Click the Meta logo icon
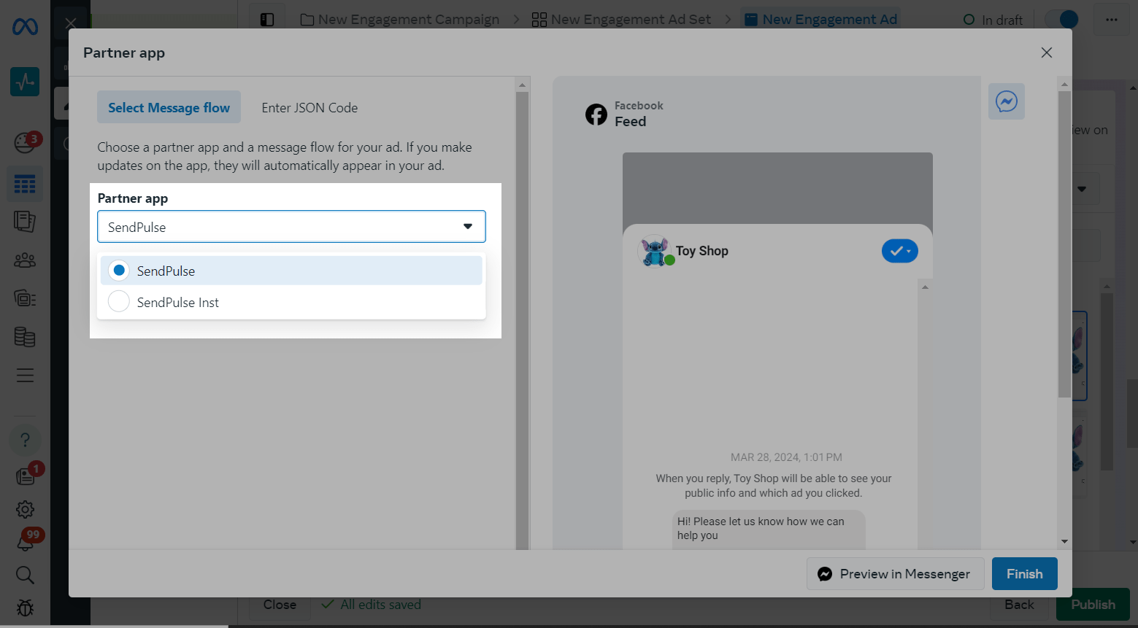 [25, 27]
